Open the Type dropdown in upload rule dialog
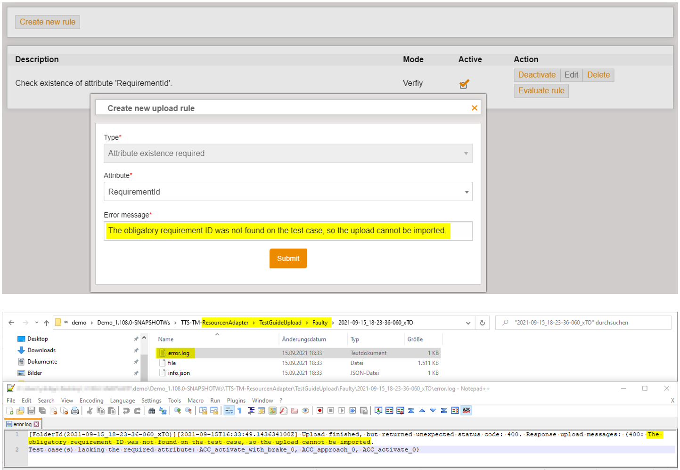 point(288,154)
